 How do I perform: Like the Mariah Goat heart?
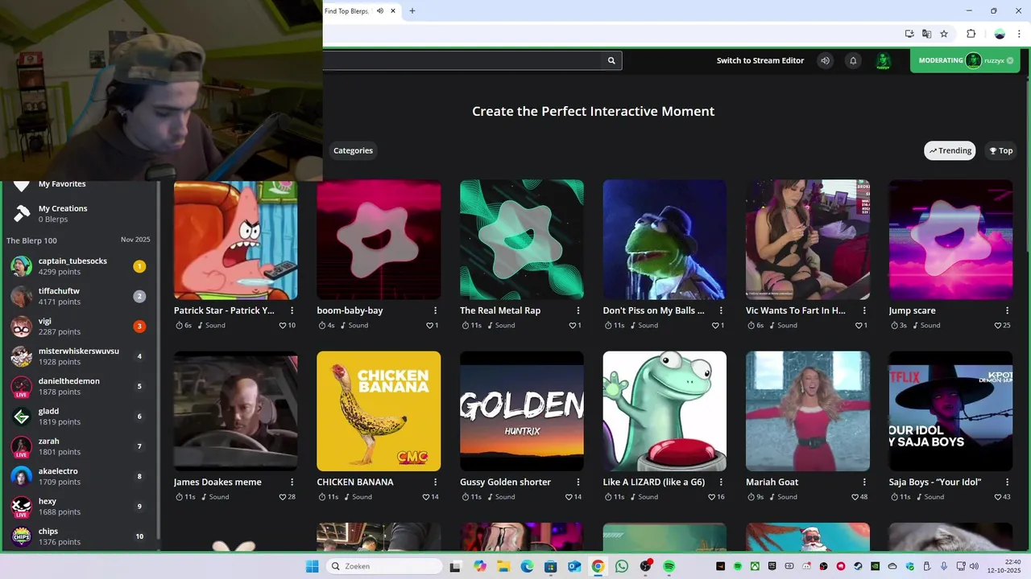855,497
